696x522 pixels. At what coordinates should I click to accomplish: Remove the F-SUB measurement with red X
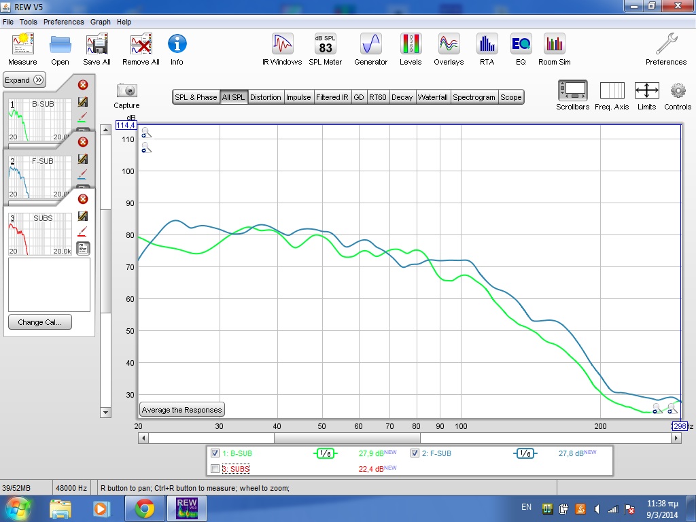(x=83, y=141)
